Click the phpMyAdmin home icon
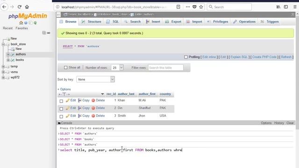The width and height of the screenshot is (299, 168). point(21,23)
